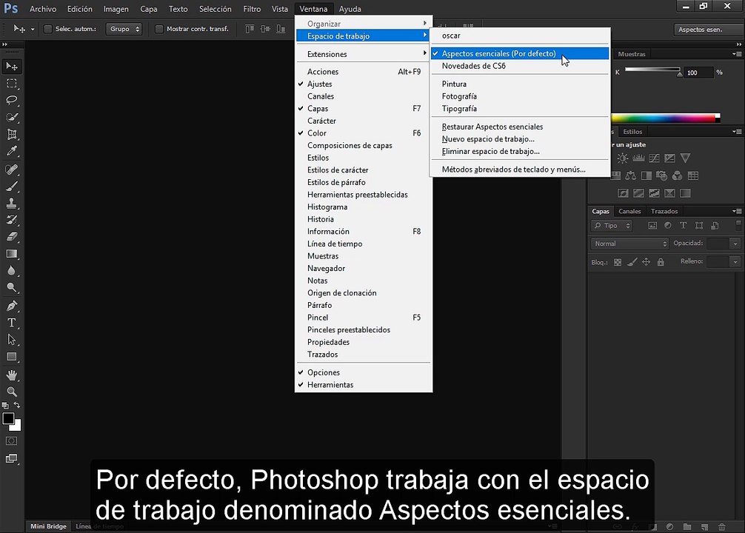Select the Quick Selection tool

[11, 118]
